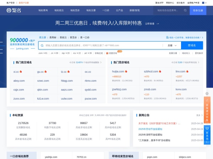Image resolution: width=213 pixels, height=159 pixels.
Task: Click the arrow beside 立即查看
Action: [x=158, y=24]
